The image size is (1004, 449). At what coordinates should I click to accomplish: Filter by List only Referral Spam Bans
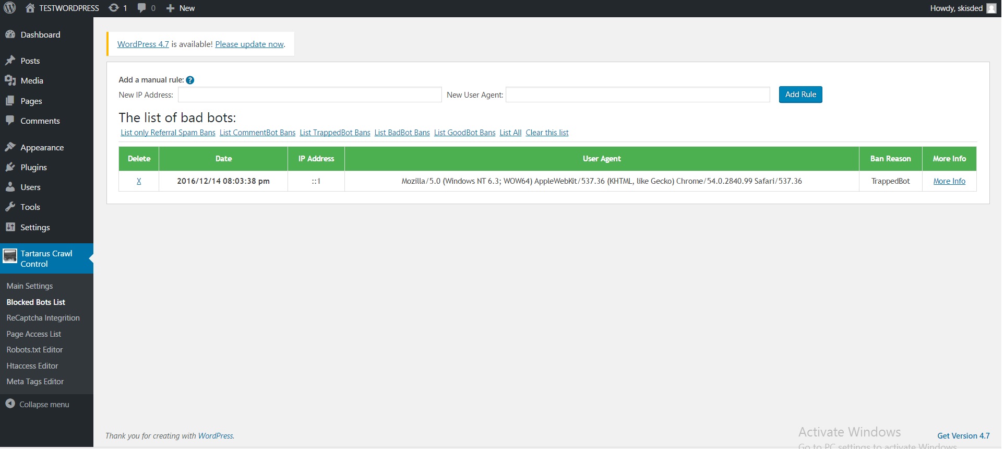point(168,133)
